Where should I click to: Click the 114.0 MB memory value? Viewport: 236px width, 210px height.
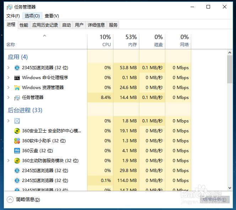tap(127, 180)
